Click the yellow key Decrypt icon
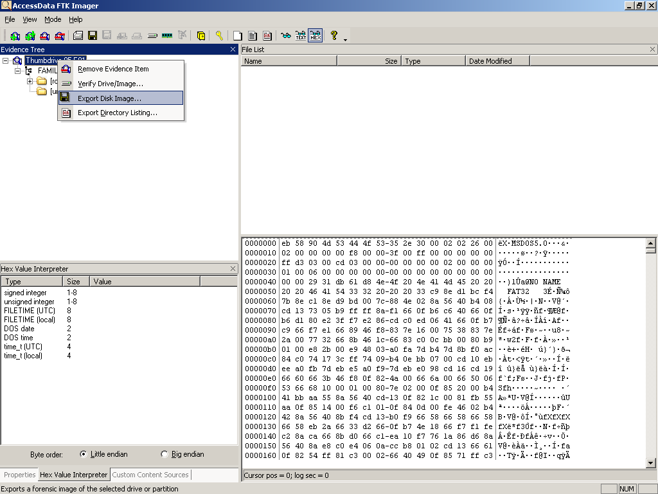 (220, 36)
